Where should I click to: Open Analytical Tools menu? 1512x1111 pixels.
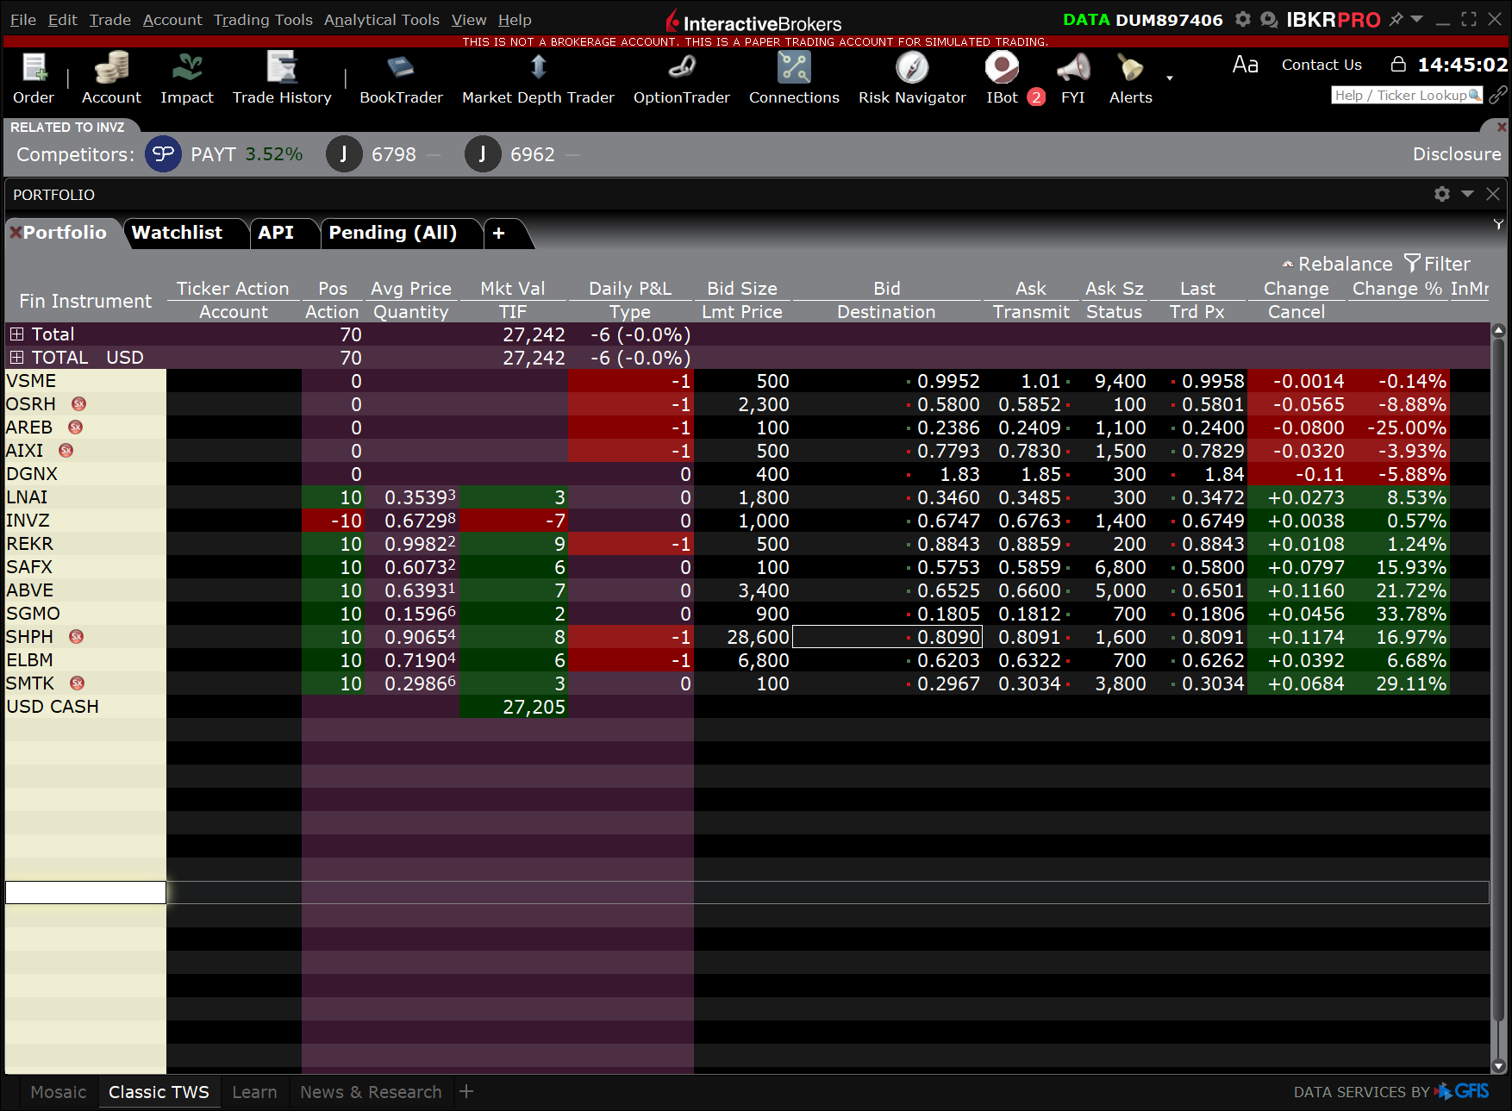tap(382, 19)
